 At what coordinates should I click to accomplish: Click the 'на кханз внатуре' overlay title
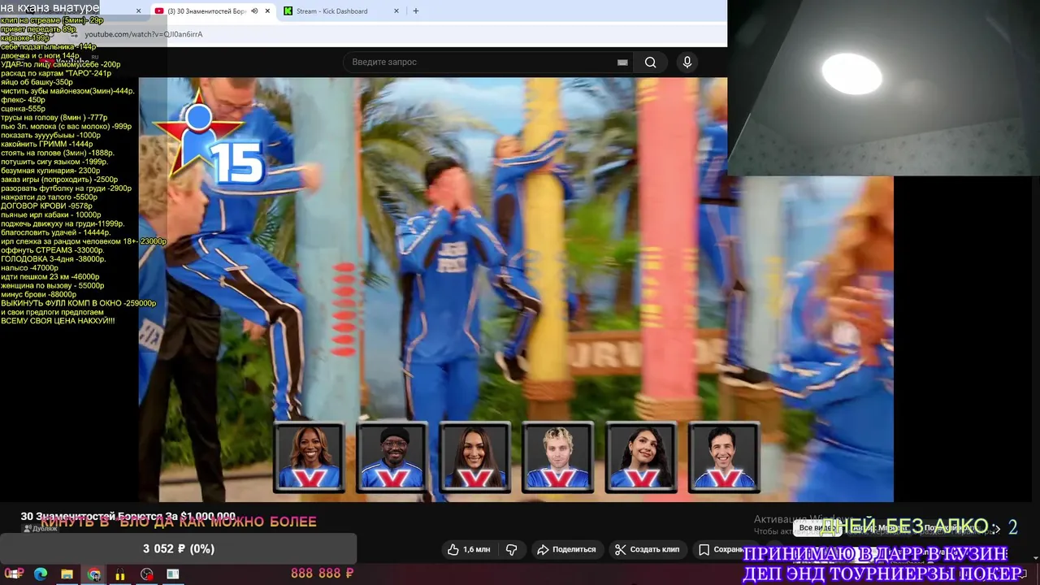[50, 8]
